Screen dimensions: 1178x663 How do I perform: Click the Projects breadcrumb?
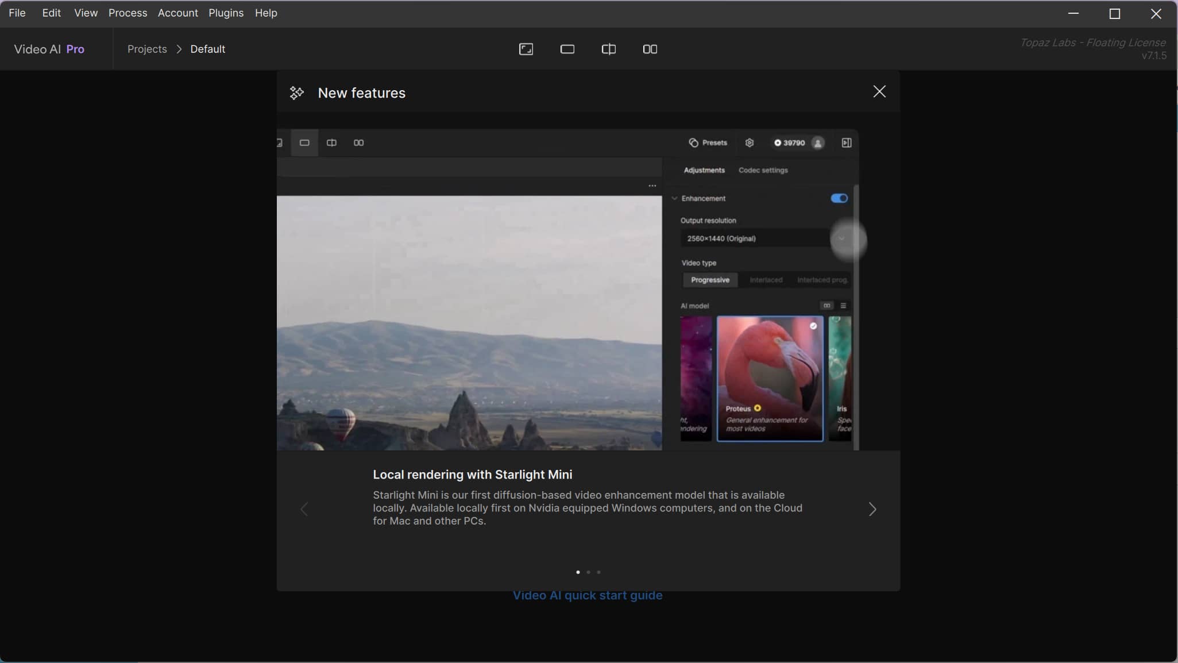147,49
